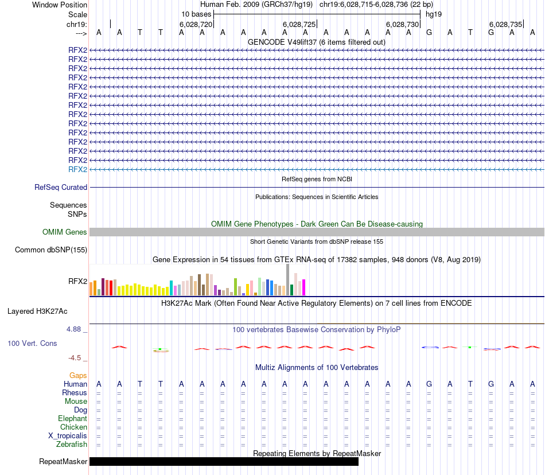Image resolution: width=545 pixels, height=475 pixels.
Task: Click the Gaps row label
Action: [x=78, y=376]
